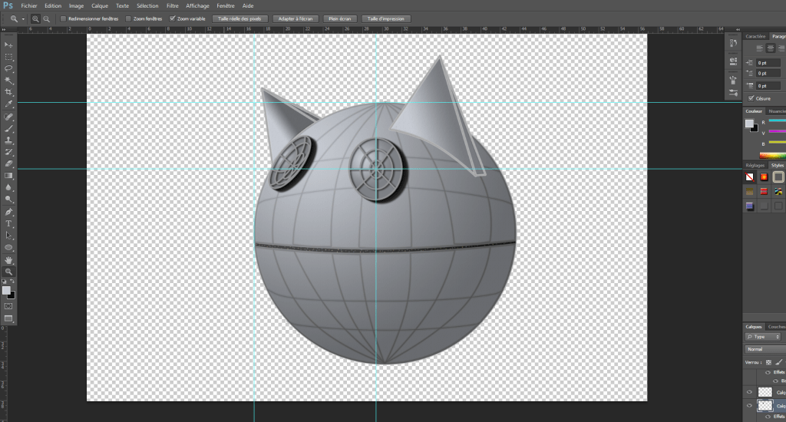Open the Calque menu
Image resolution: width=786 pixels, height=422 pixels.
tap(100, 5)
